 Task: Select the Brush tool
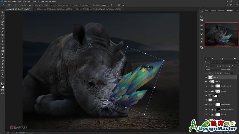2,38
